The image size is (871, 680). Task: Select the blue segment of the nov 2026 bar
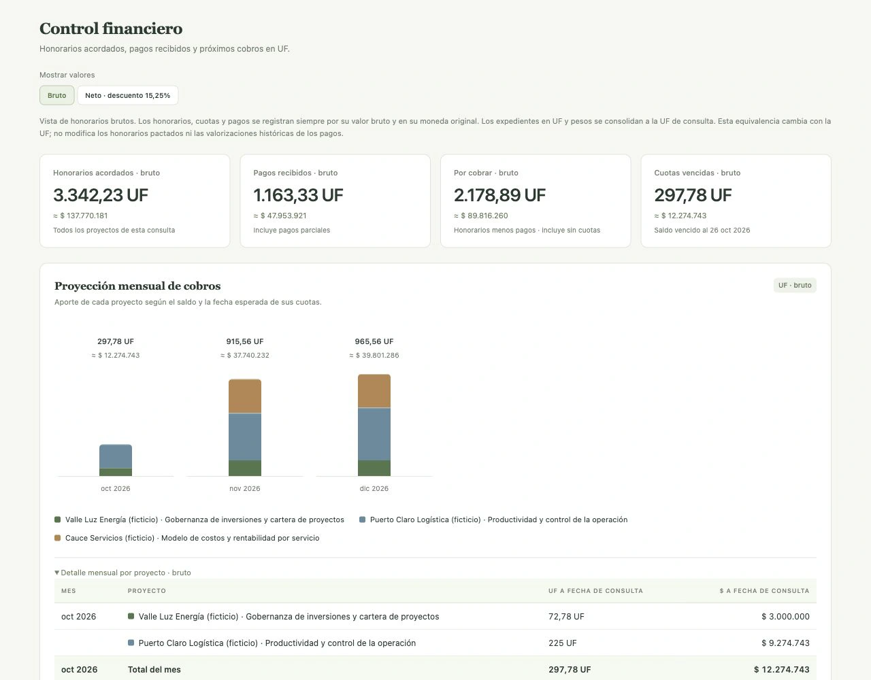click(x=245, y=437)
